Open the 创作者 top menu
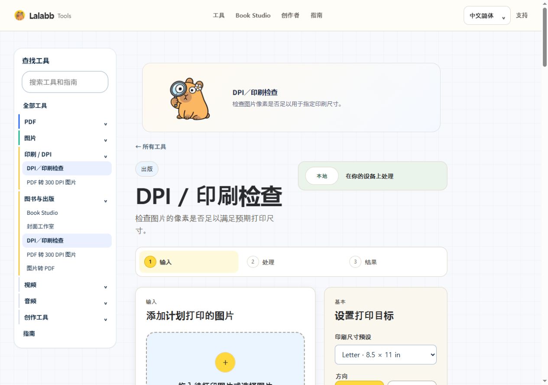 pos(290,16)
